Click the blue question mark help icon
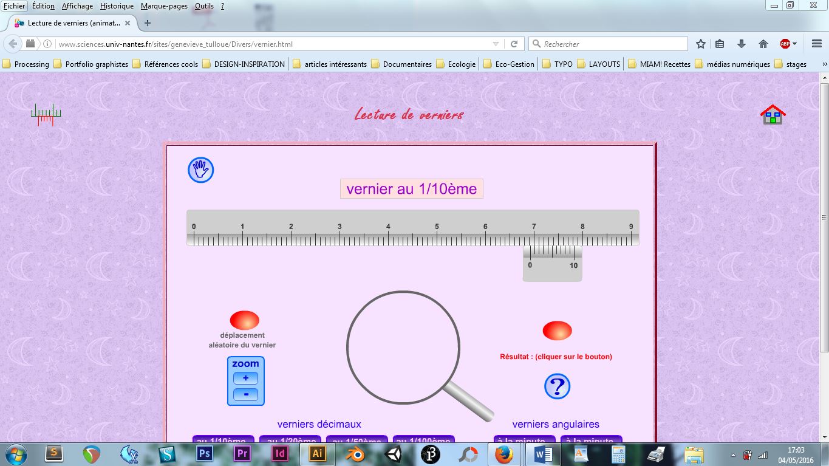 [557, 386]
